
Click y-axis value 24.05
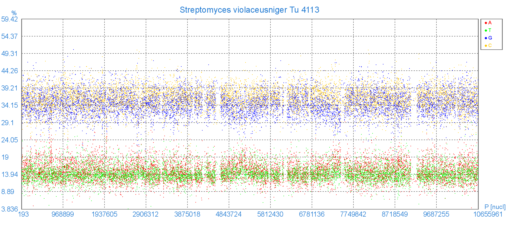point(9,140)
